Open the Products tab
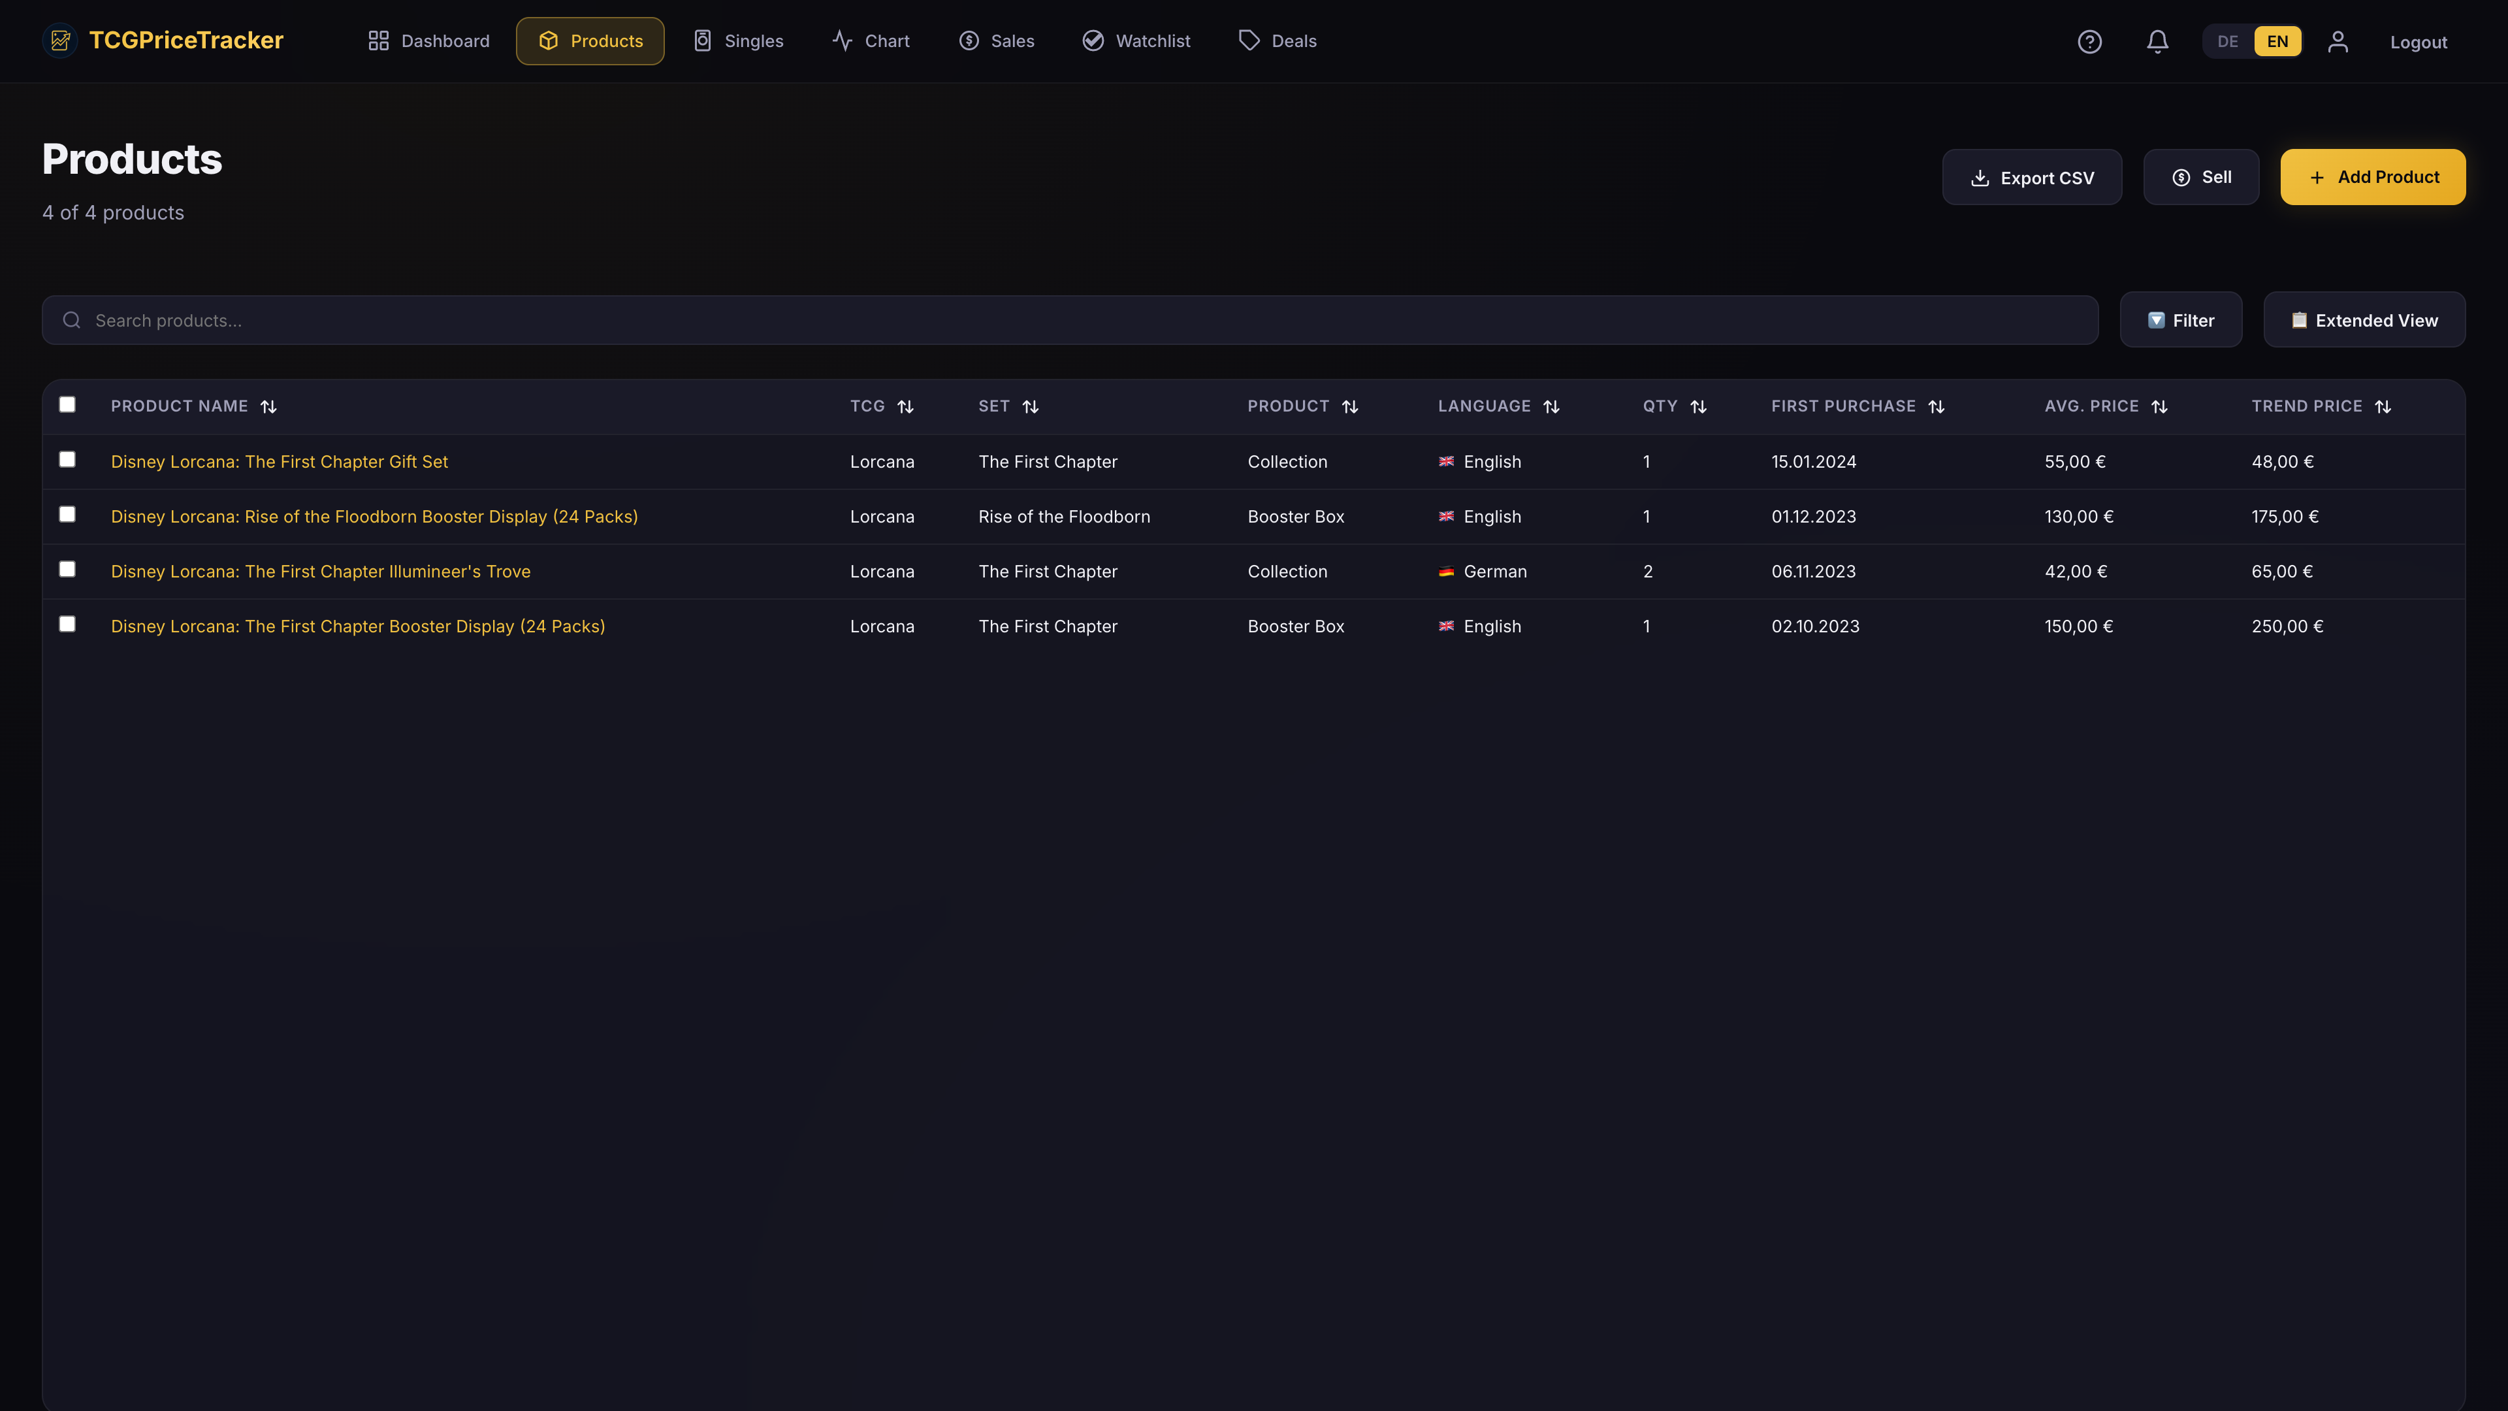Image resolution: width=2508 pixels, height=1411 pixels. pos(590,41)
